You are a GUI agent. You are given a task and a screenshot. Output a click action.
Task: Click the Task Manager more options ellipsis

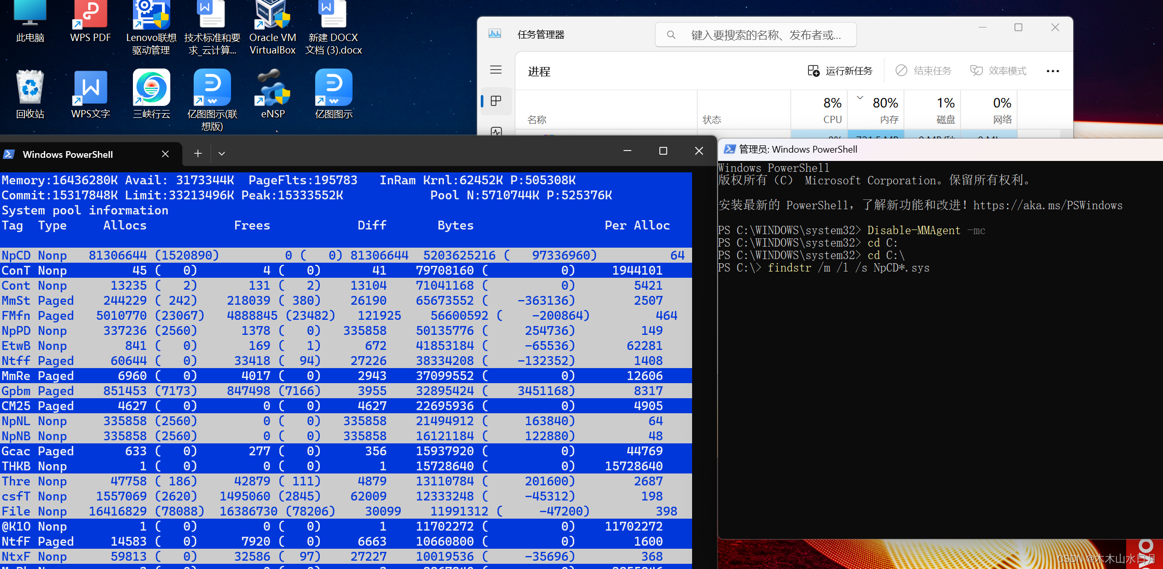[x=1052, y=71]
